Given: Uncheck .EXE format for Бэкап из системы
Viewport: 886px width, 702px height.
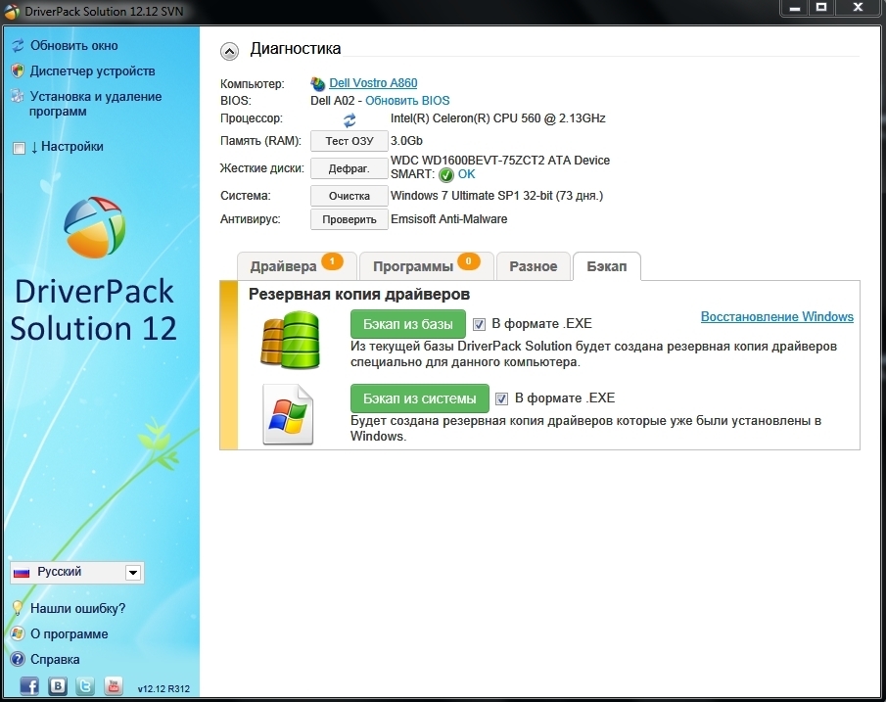Looking at the screenshot, I should click(502, 398).
